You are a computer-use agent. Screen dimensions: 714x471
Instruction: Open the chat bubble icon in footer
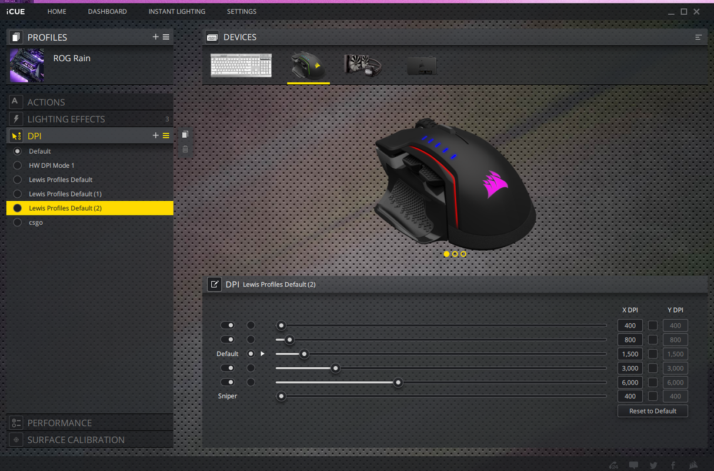click(633, 465)
